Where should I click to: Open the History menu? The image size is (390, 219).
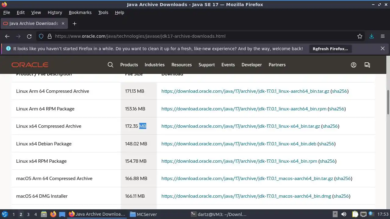pos(55,12)
